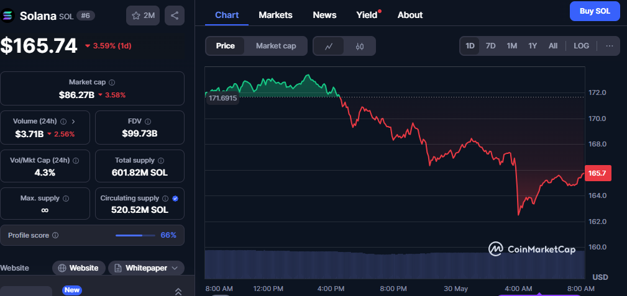
Task: Open the Website link button
Action: coord(79,268)
